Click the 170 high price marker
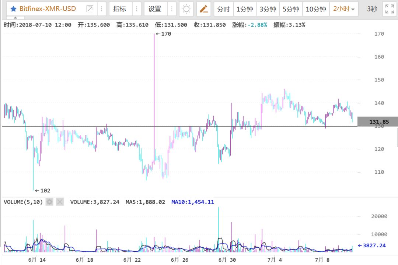Image resolution: width=398 pixels, height=265 pixels. point(164,34)
